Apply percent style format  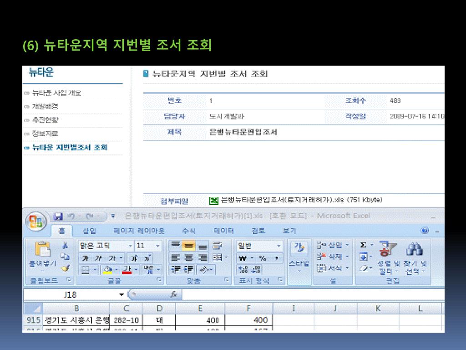[262, 258]
